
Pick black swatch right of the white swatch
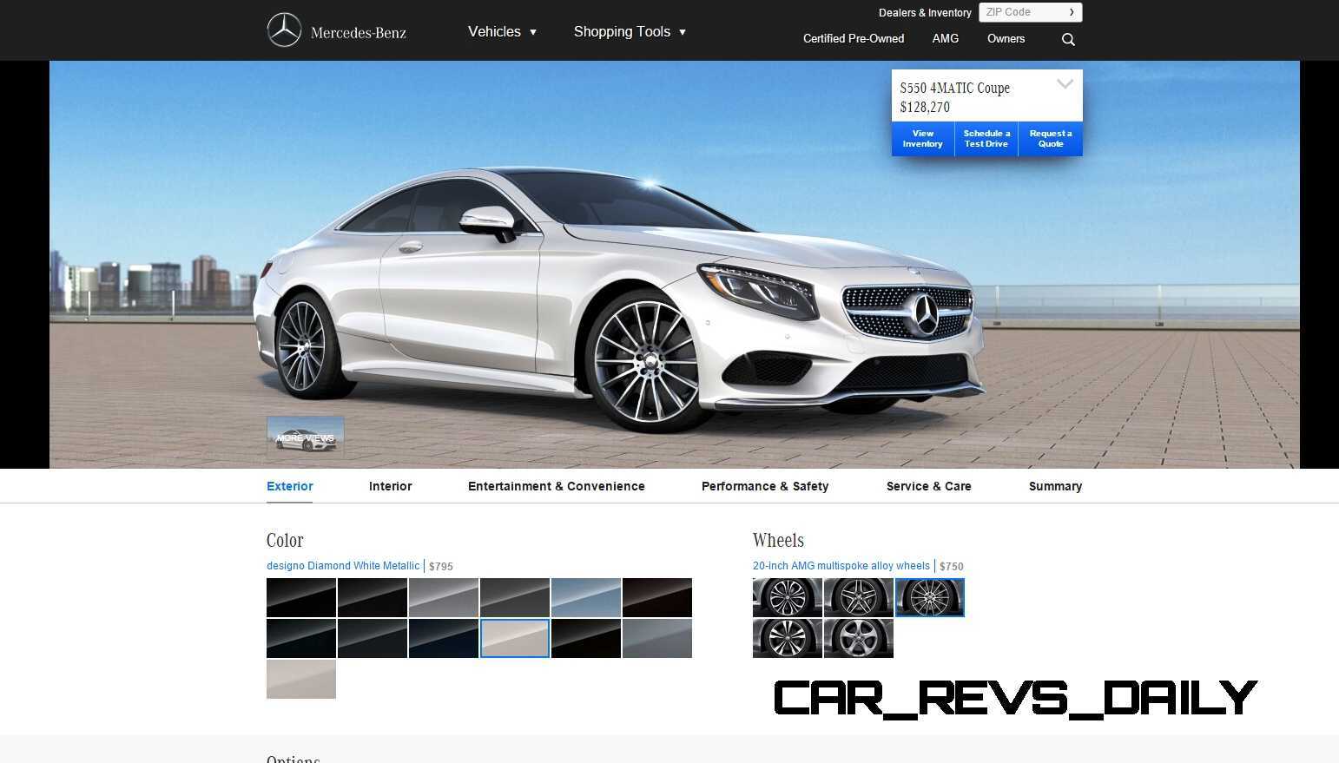[586, 639]
